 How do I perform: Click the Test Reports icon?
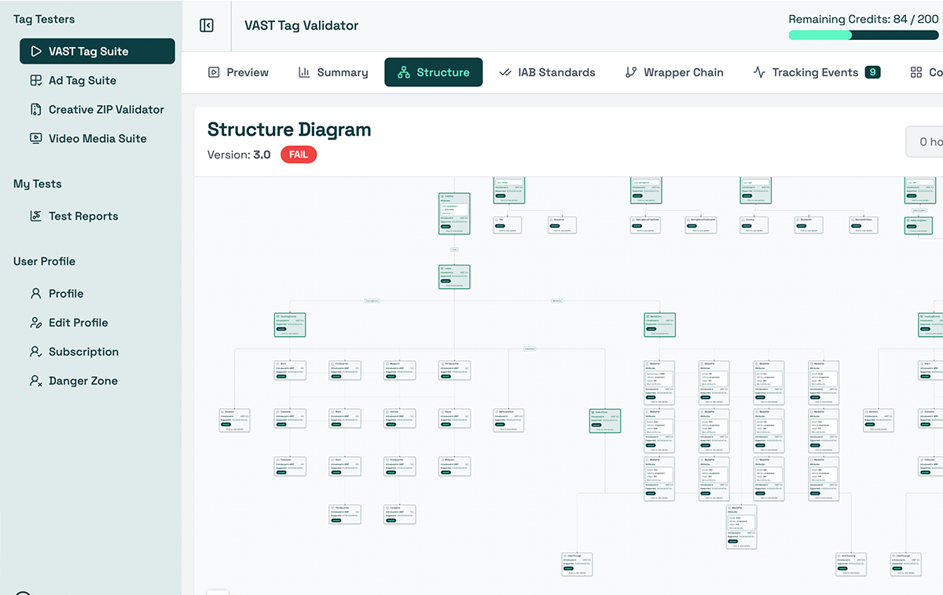37,216
